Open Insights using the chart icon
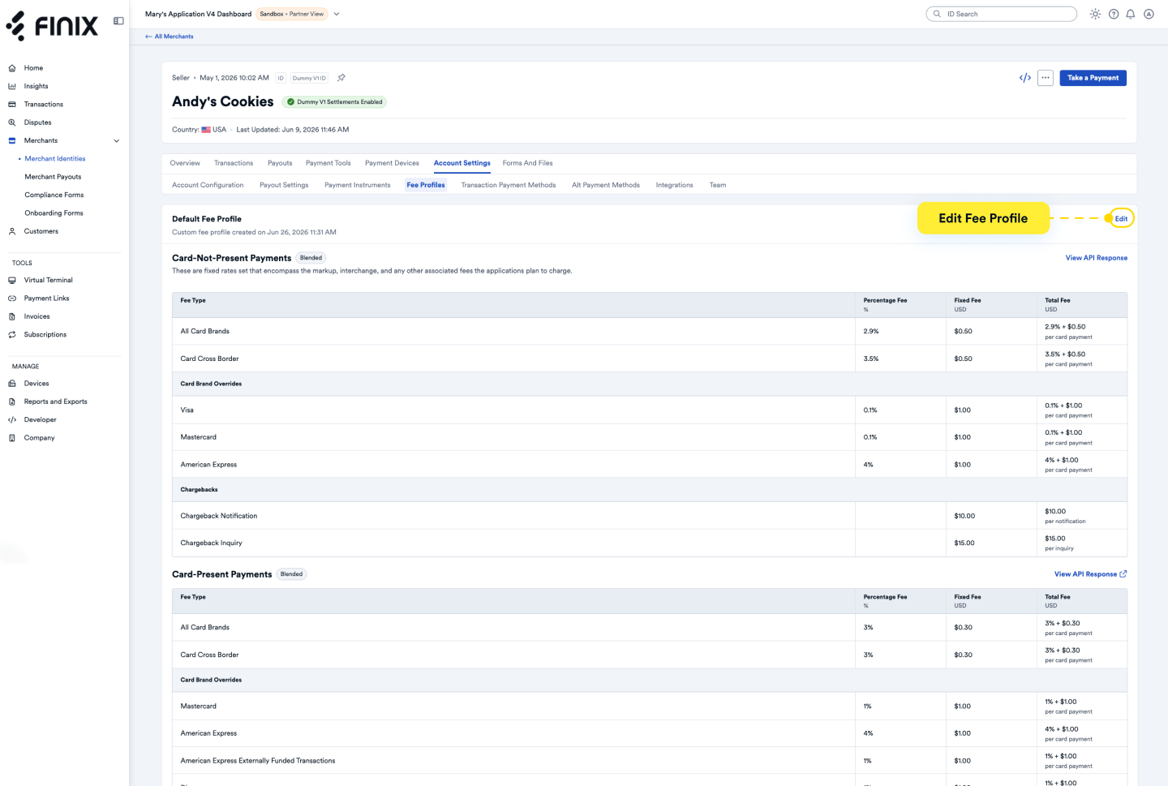This screenshot has width=1168, height=786. (x=12, y=86)
